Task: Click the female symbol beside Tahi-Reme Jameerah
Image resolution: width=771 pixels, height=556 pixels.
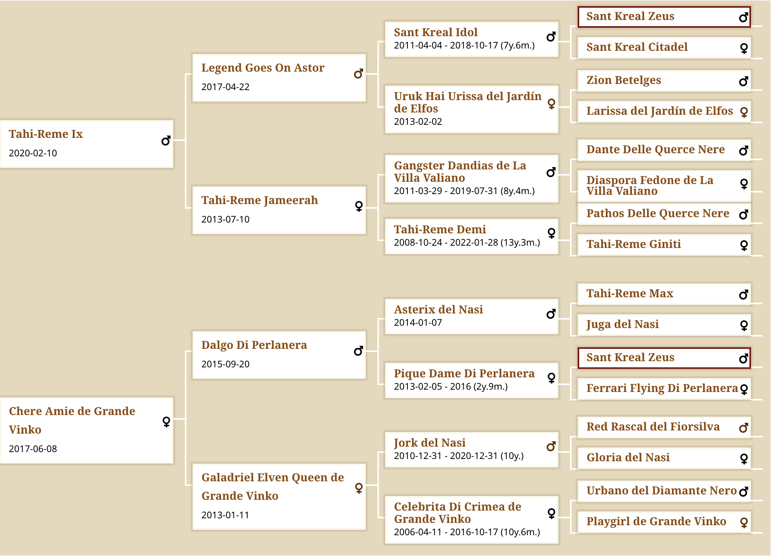Action: tap(359, 206)
